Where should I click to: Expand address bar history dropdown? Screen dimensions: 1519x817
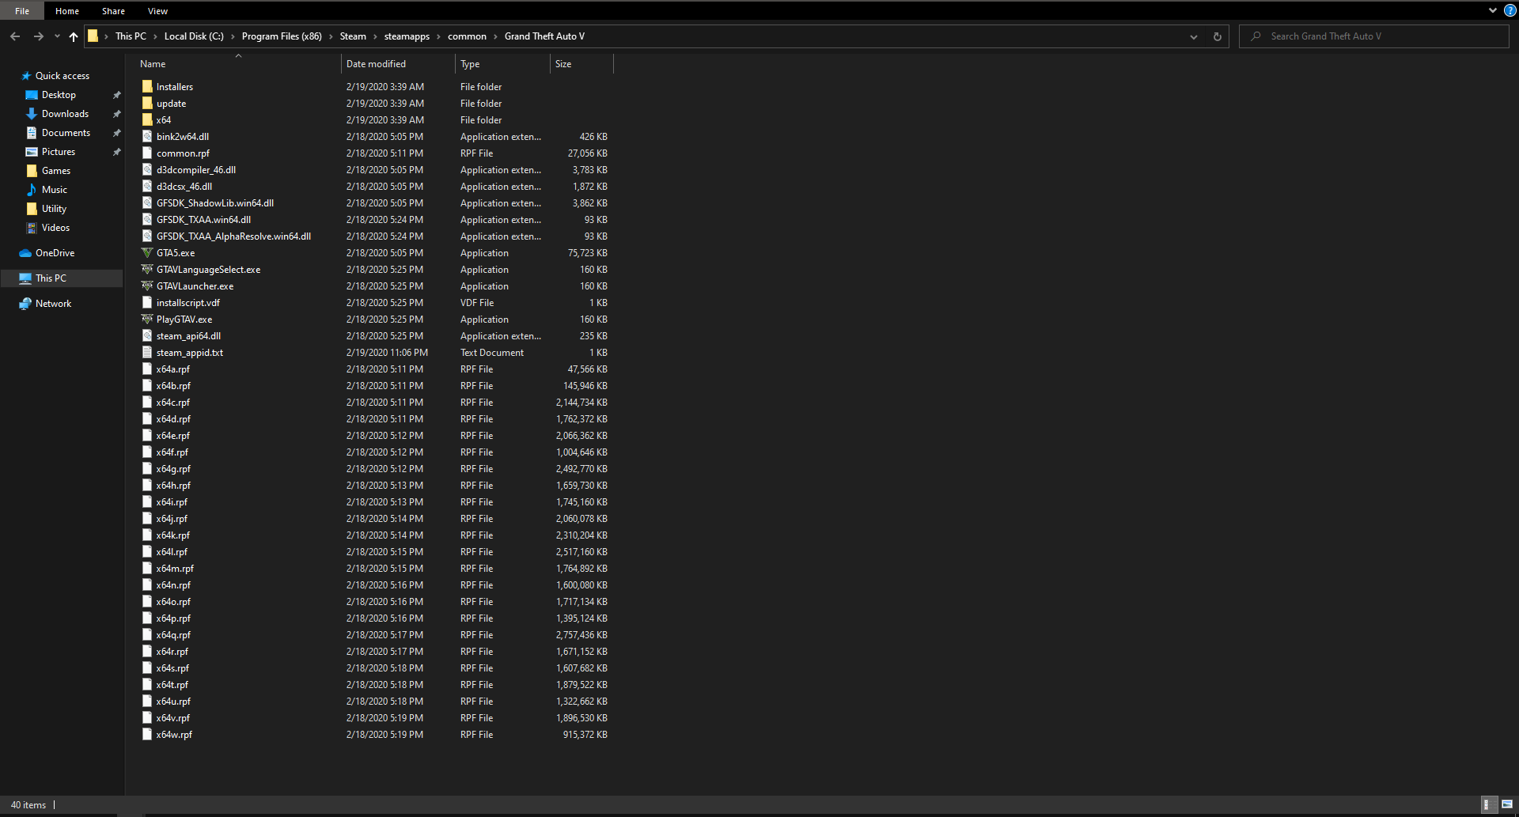(x=1194, y=36)
